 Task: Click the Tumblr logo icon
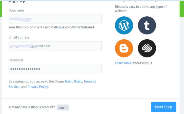tap(147, 25)
